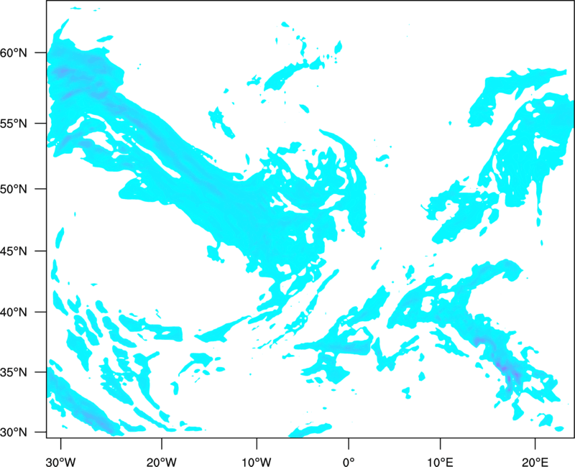Click the 50°N latitude label
Screen dimensions: 575x467
coord(14,189)
